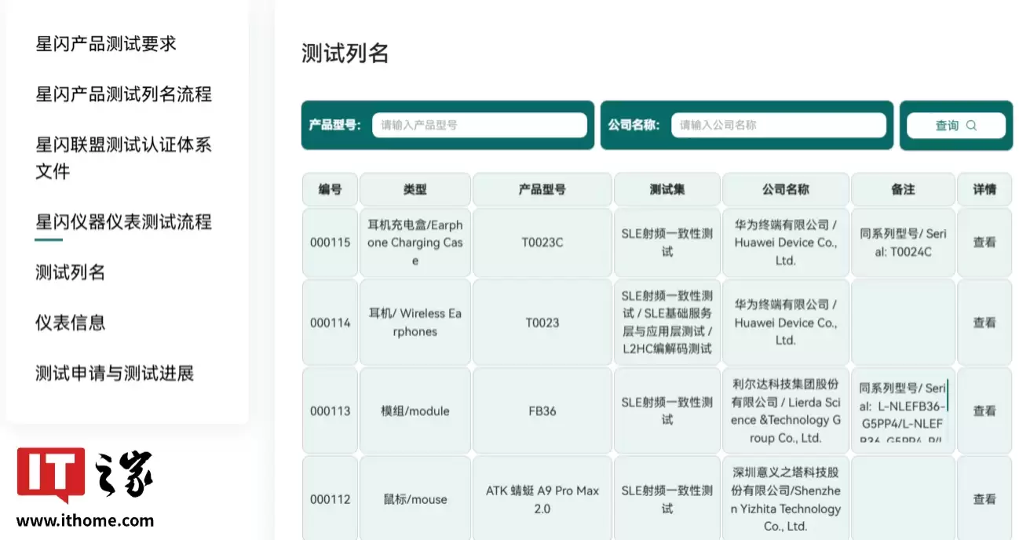
Task: Click the 测试列名 page heading
Action: click(344, 53)
